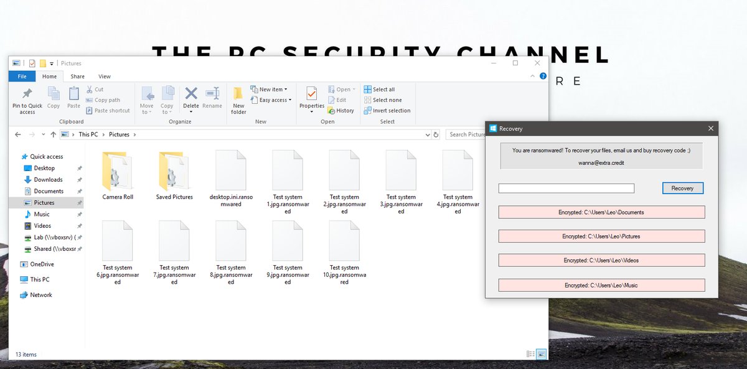Select desktop.ini.ransomwared file
This screenshot has width=747, height=369.
pos(231,179)
